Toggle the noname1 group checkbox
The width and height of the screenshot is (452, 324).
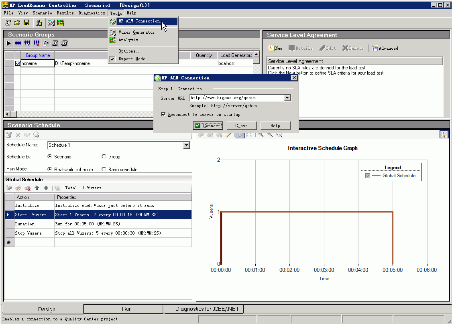pyautogui.click(x=18, y=63)
